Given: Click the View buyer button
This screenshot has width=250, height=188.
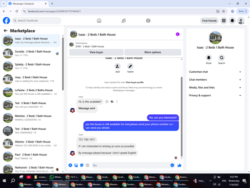Looking at the screenshot, I should [x=96, y=52].
